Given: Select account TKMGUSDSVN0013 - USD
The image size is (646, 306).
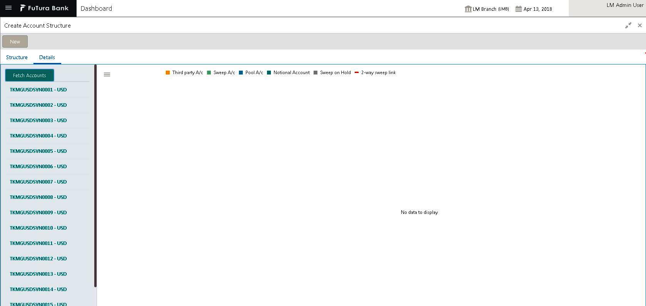Looking at the screenshot, I should tap(38, 274).
